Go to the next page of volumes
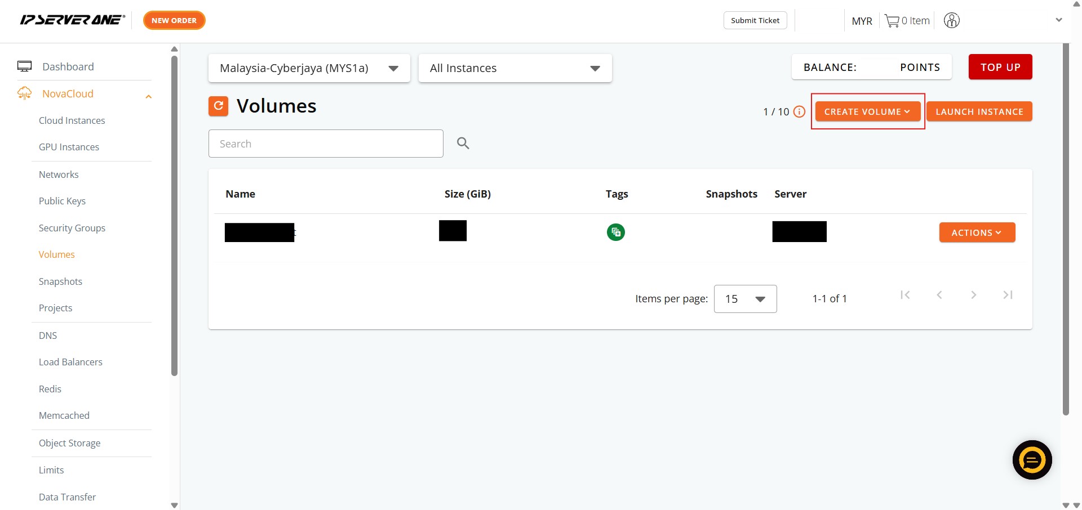 coord(973,295)
